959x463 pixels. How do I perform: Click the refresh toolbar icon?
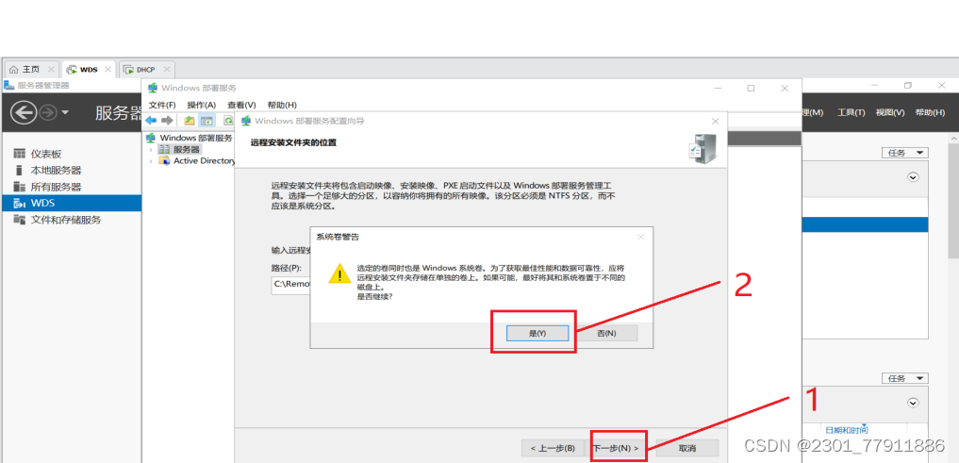click(x=228, y=121)
